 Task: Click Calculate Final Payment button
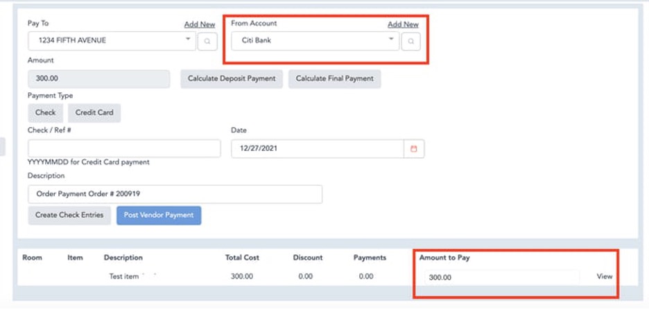pos(334,78)
